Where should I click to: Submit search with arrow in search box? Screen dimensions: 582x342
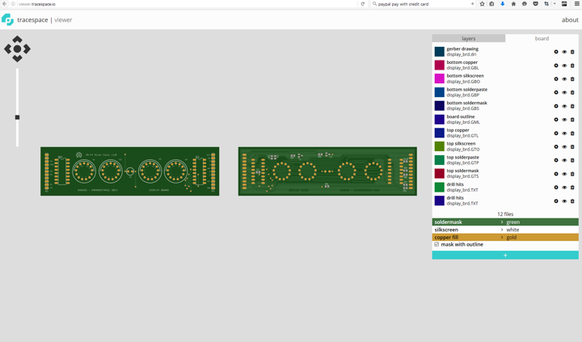click(472, 4)
